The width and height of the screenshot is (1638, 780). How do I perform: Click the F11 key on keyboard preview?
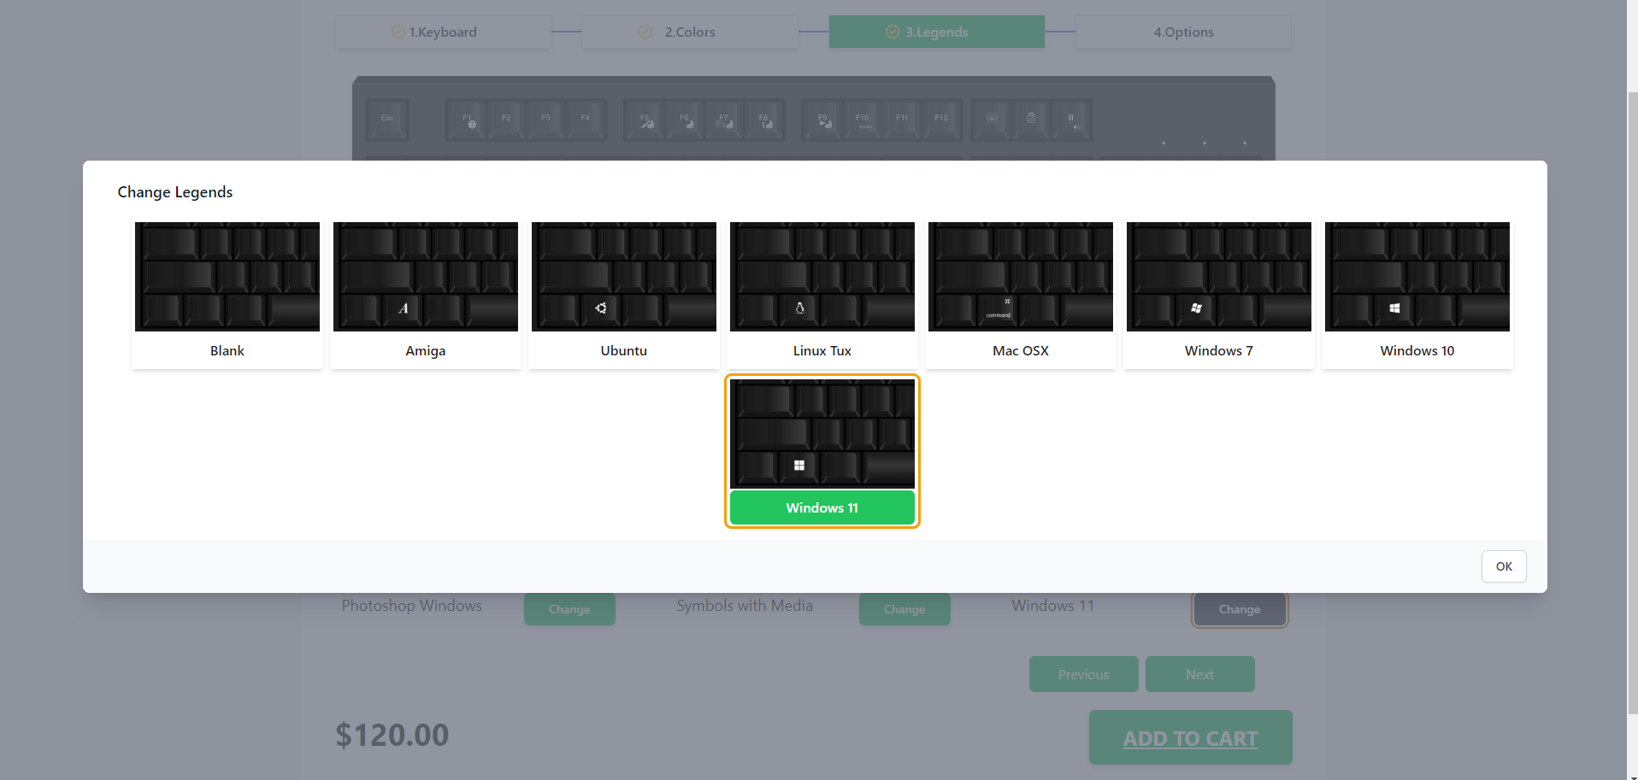(x=902, y=120)
